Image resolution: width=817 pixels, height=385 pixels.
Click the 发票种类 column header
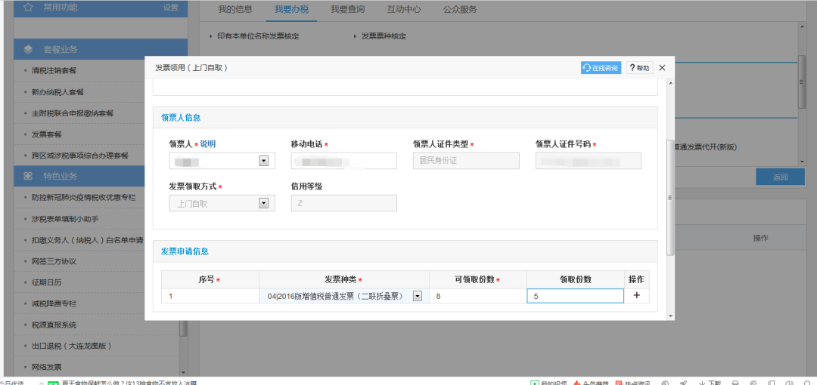point(344,280)
